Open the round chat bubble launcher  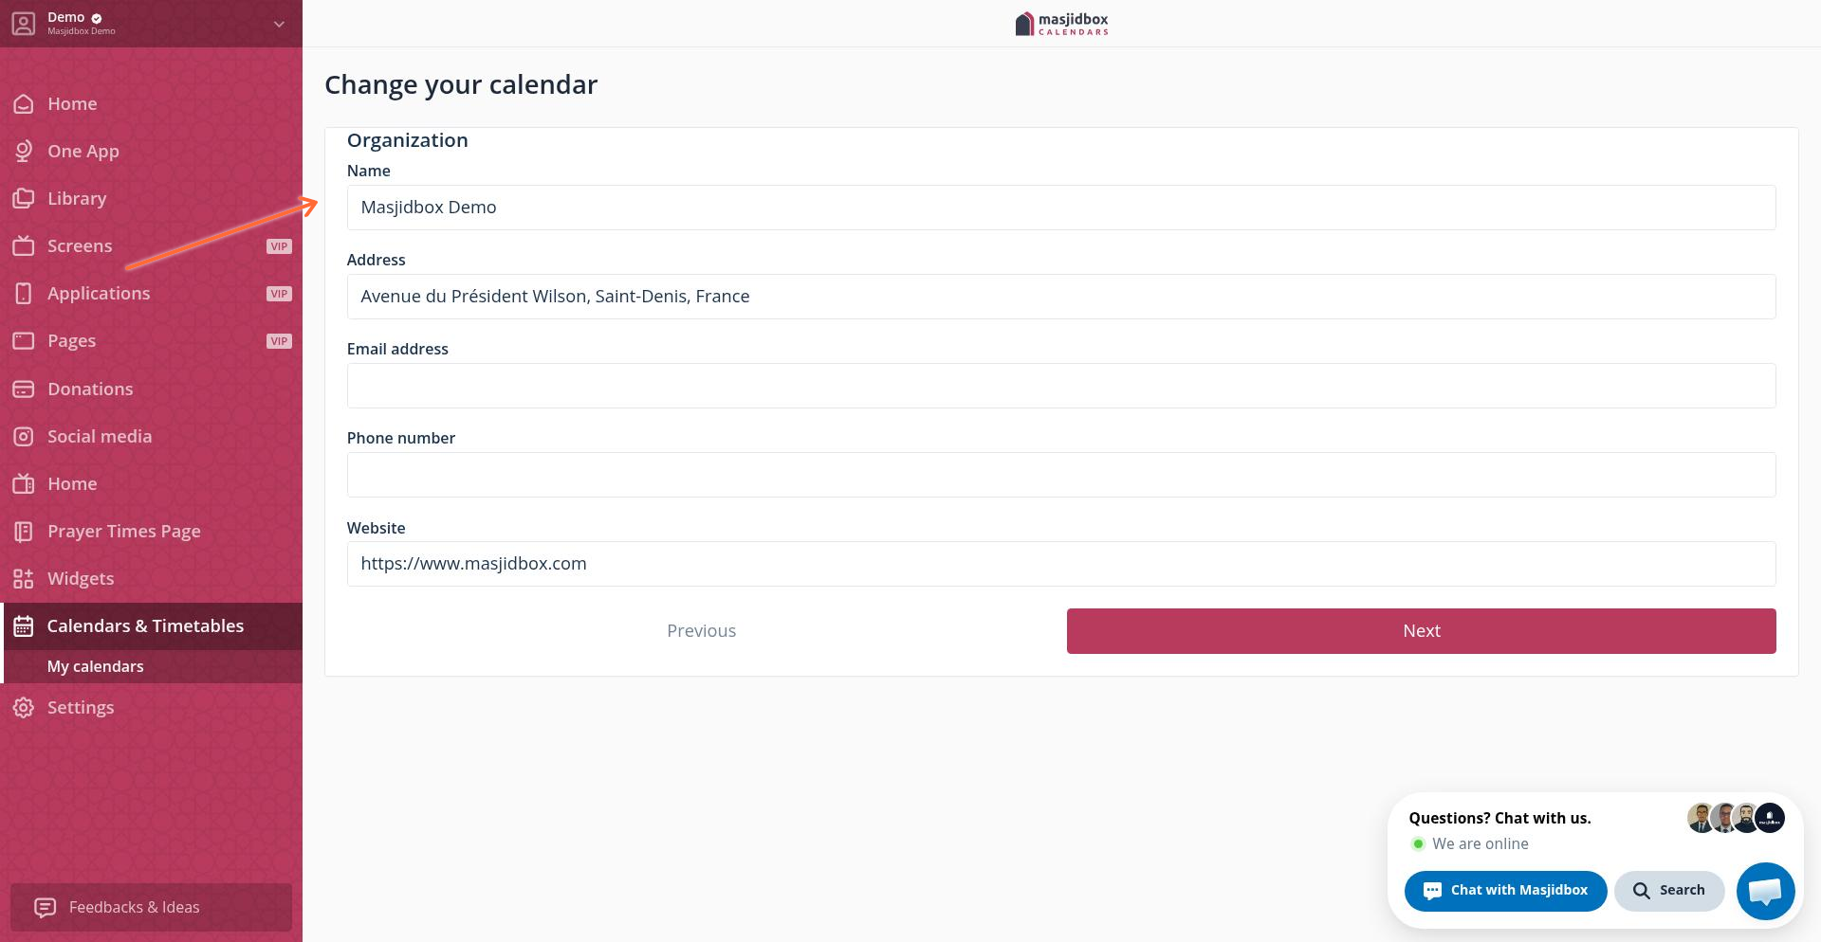point(1765,891)
